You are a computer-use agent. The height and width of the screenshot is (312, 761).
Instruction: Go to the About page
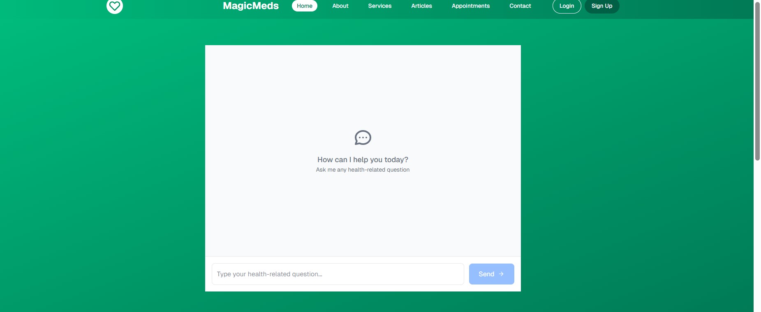340,6
